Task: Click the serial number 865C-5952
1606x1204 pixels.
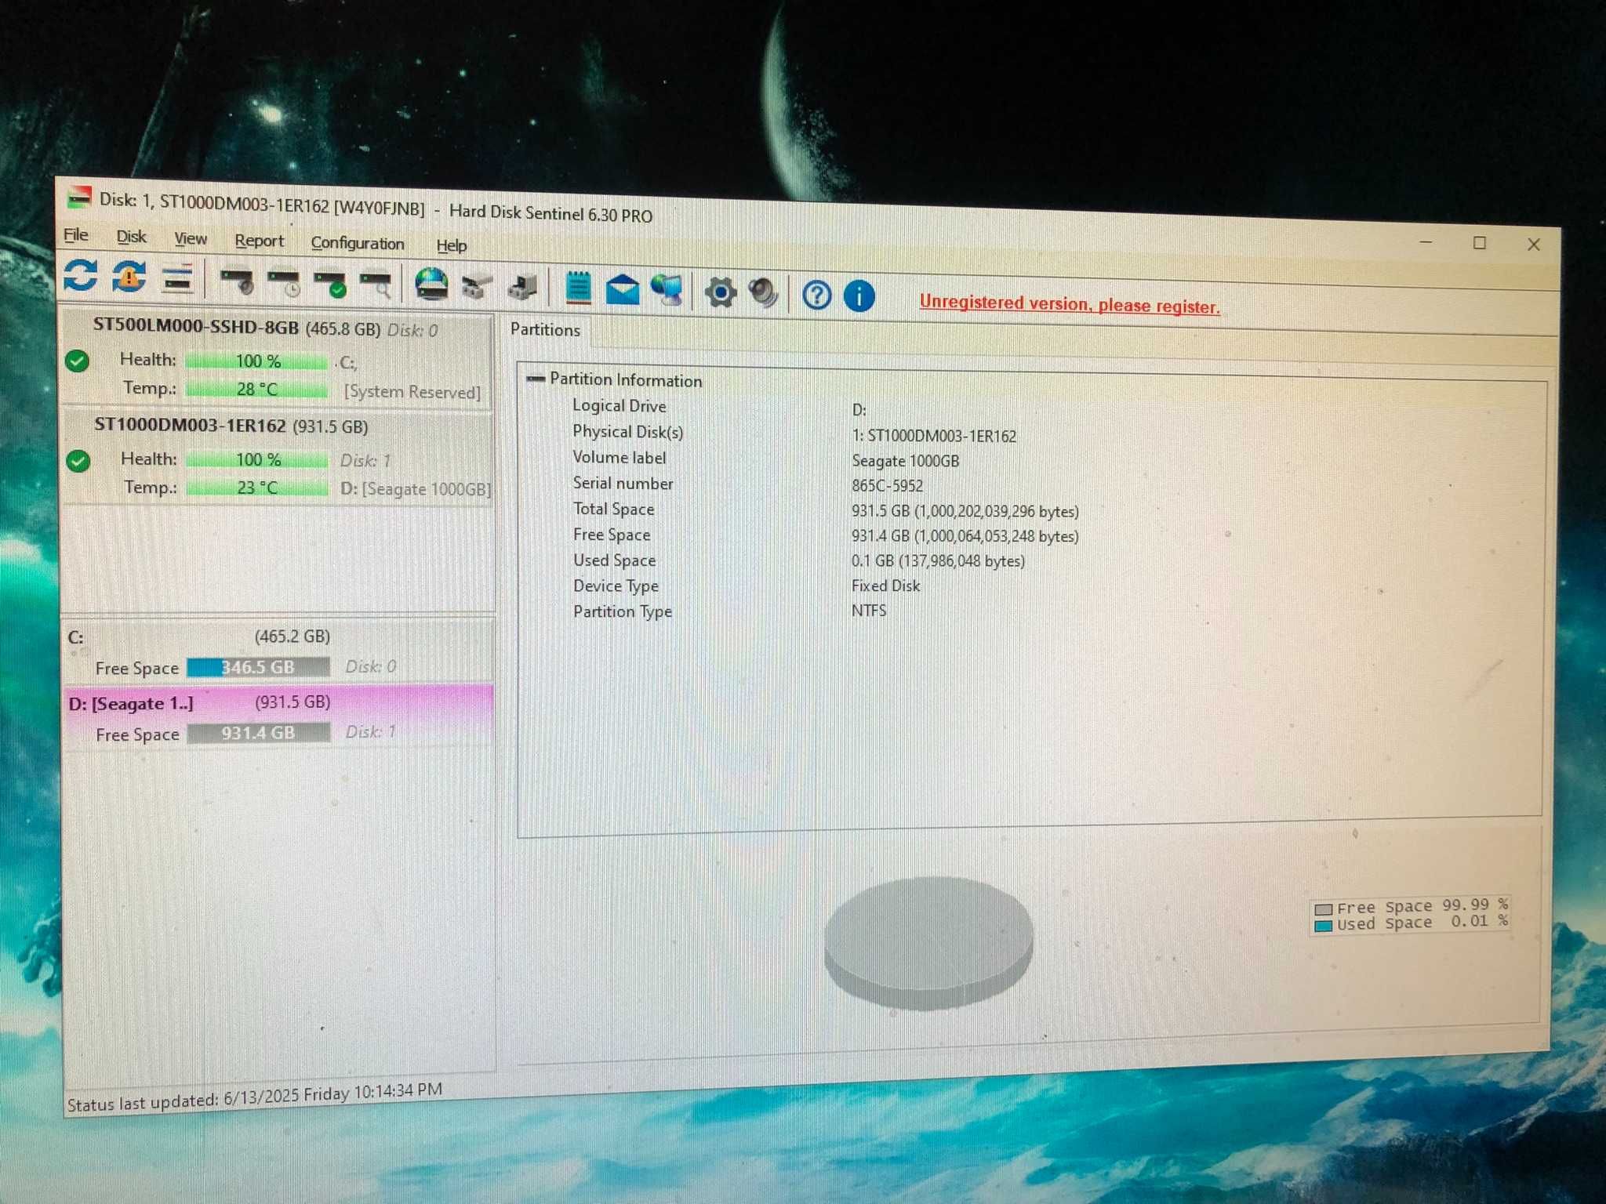Action: point(888,486)
